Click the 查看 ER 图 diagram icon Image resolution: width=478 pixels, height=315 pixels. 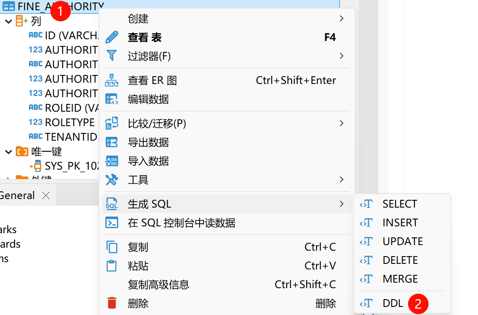click(x=111, y=80)
